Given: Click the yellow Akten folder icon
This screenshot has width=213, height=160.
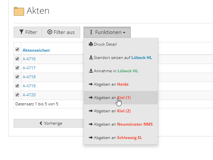Looking at the screenshot, I should tap(19, 11).
